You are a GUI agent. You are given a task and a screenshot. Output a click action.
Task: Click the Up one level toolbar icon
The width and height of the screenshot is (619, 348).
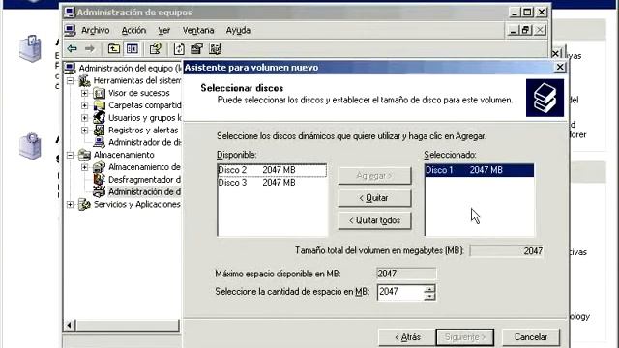coord(114,48)
